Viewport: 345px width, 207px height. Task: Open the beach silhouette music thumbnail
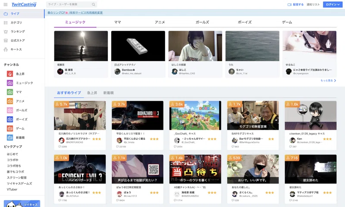tap(81, 46)
